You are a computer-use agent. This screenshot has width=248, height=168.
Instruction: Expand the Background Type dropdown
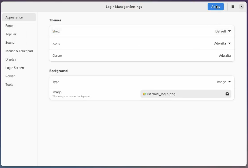224,82
